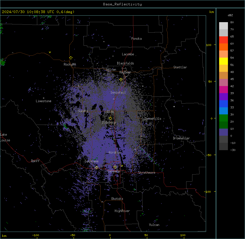Click the Didsbury city label
The height and width of the screenshot is (239, 245).
109,122
